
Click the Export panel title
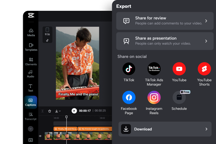tap(124, 6)
